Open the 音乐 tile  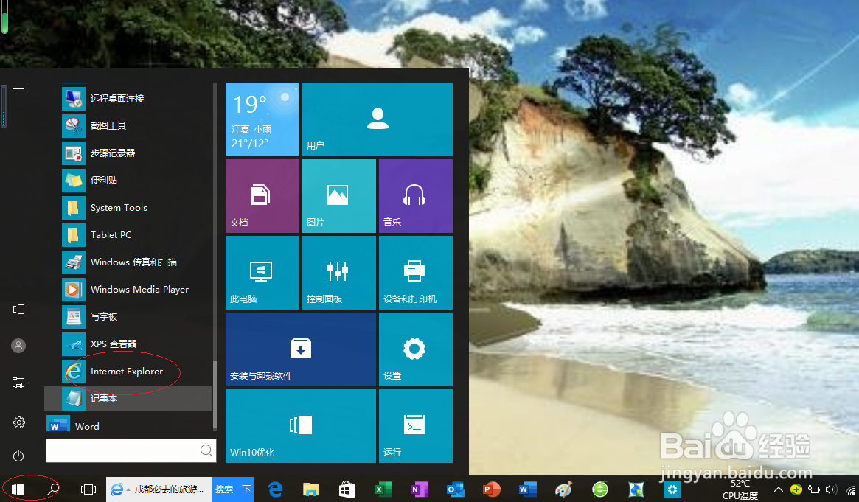416,196
